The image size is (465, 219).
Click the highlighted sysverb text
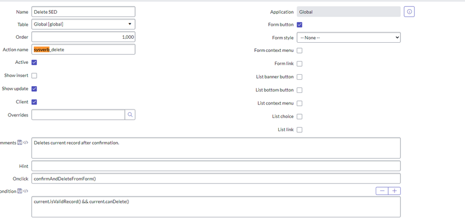point(41,50)
